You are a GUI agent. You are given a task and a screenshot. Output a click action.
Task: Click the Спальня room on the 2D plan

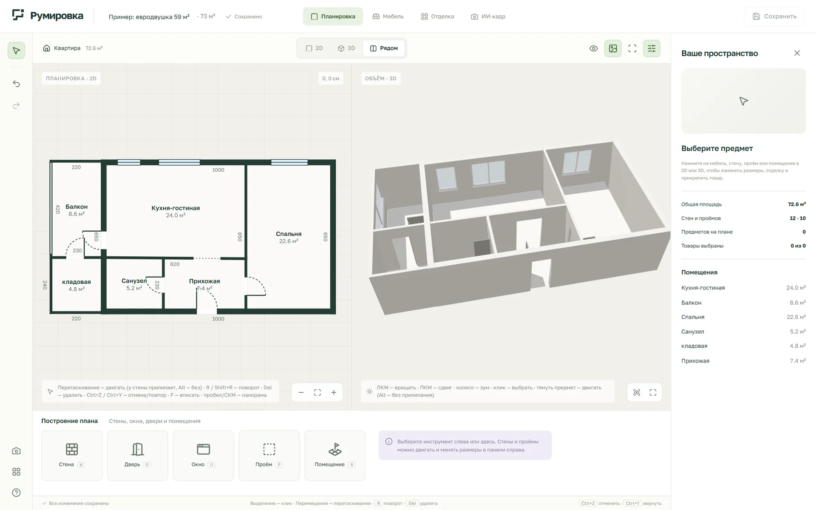point(289,237)
